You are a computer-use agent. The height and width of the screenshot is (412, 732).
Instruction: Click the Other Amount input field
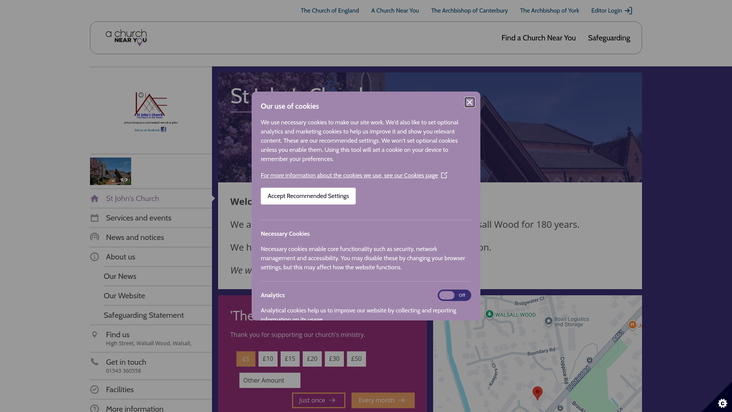[270, 380]
